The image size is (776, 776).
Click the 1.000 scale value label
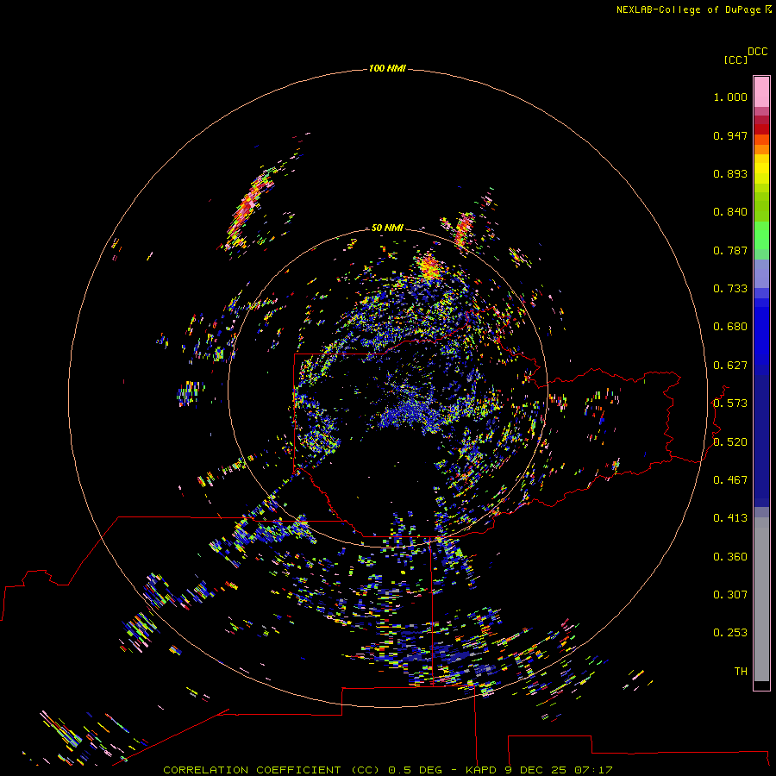pyautogui.click(x=729, y=97)
